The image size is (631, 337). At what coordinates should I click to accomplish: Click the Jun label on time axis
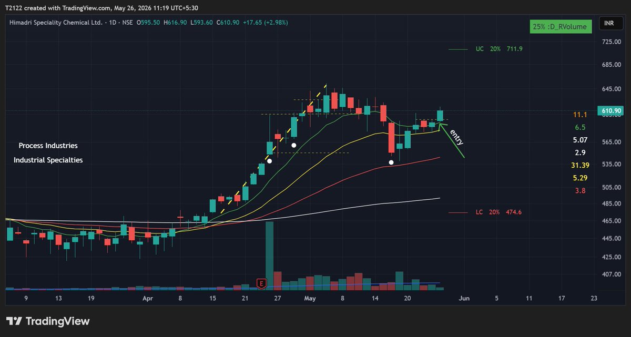click(x=464, y=298)
